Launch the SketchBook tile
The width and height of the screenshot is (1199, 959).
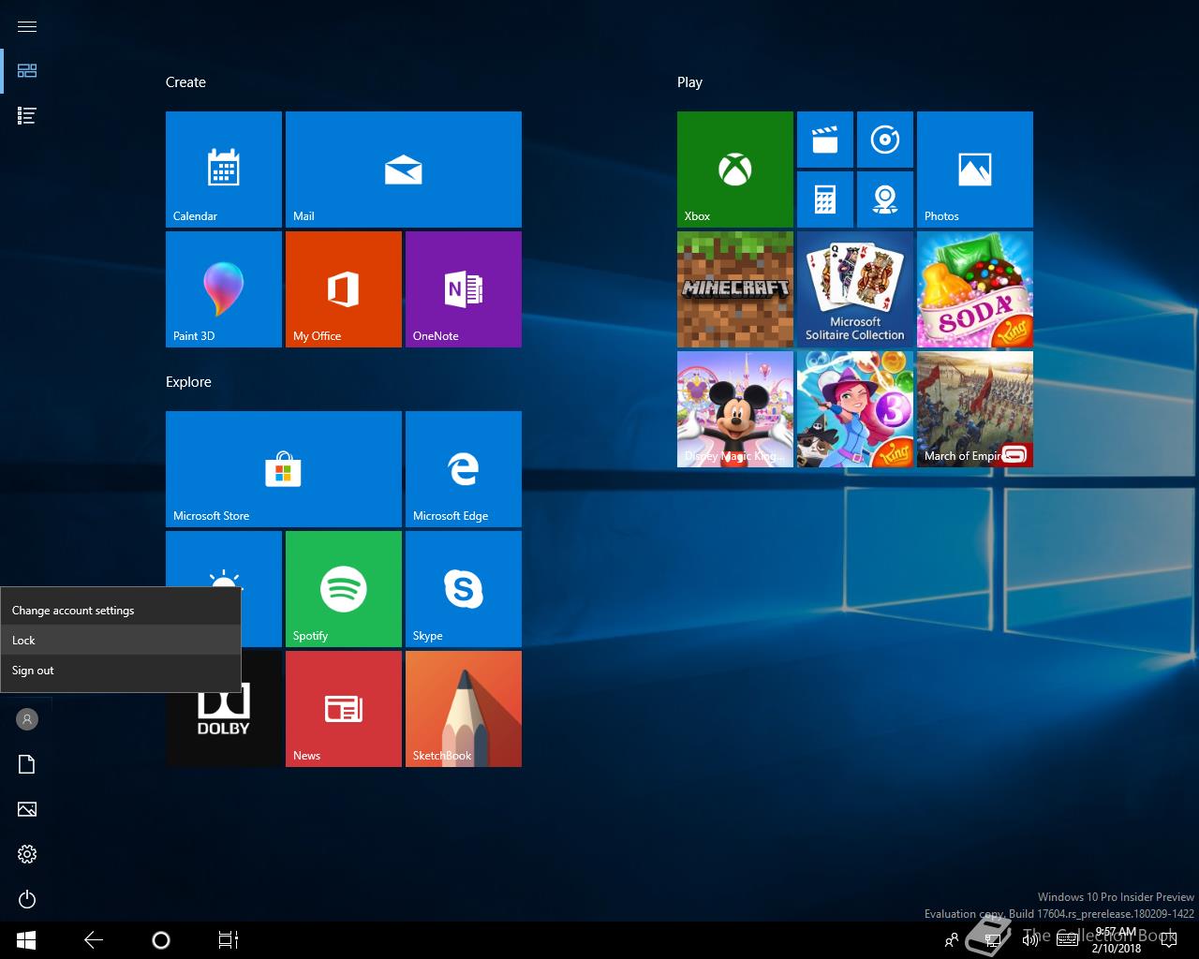pos(464,709)
